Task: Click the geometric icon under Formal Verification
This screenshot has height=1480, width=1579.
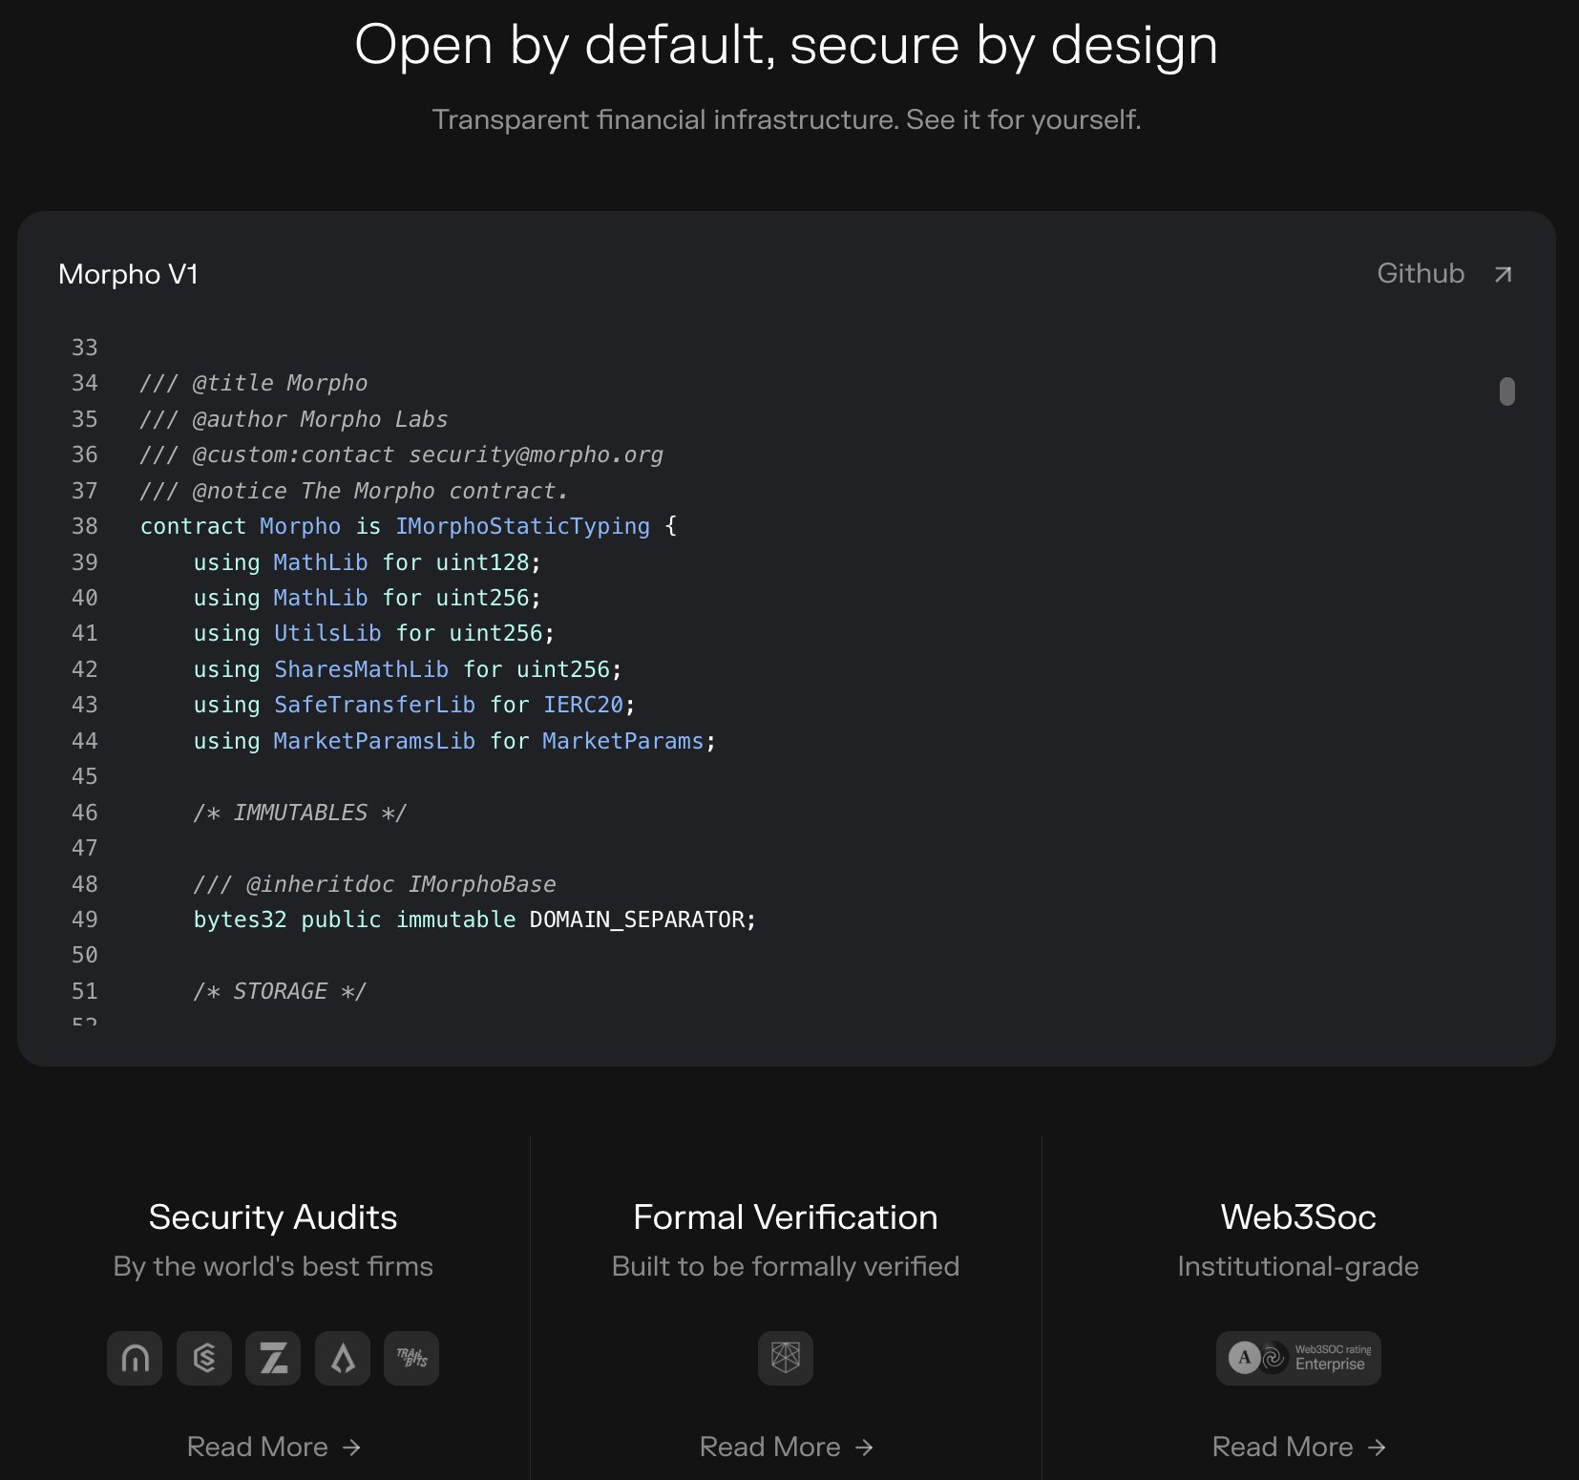Action: pyautogui.click(x=786, y=1358)
